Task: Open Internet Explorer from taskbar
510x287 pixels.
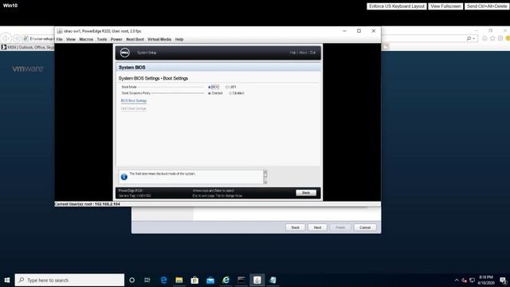Action: pos(226,280)
